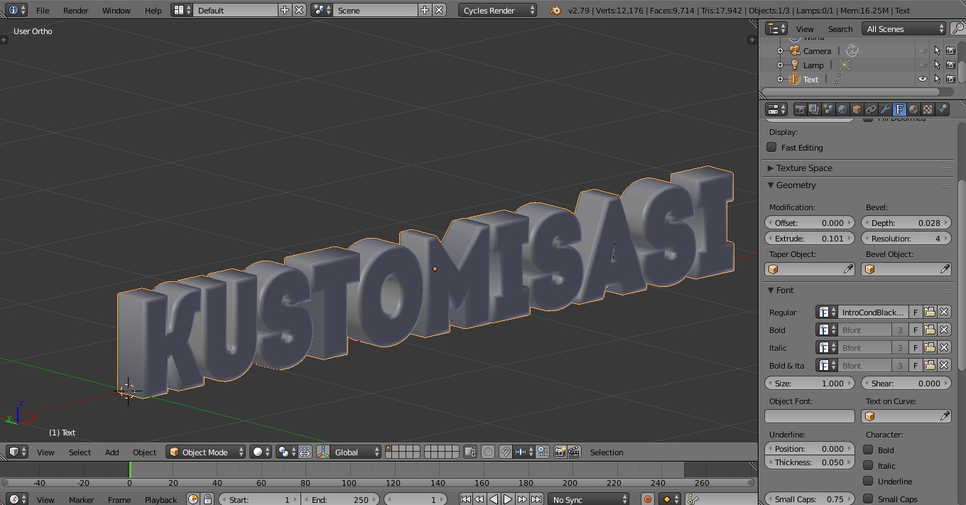
Task: Select the Texture properties tab
Action: (928, 109)
